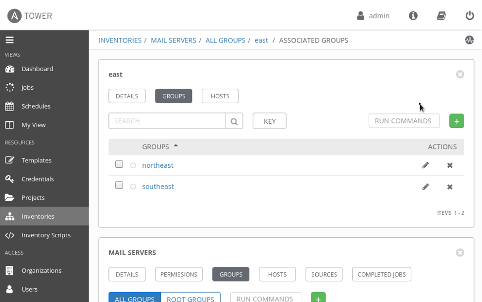Image resolution: width=482 pixels, height=302 pixels.
Task: Click the Dashboard gauge icon
Action: pos(9,69)
